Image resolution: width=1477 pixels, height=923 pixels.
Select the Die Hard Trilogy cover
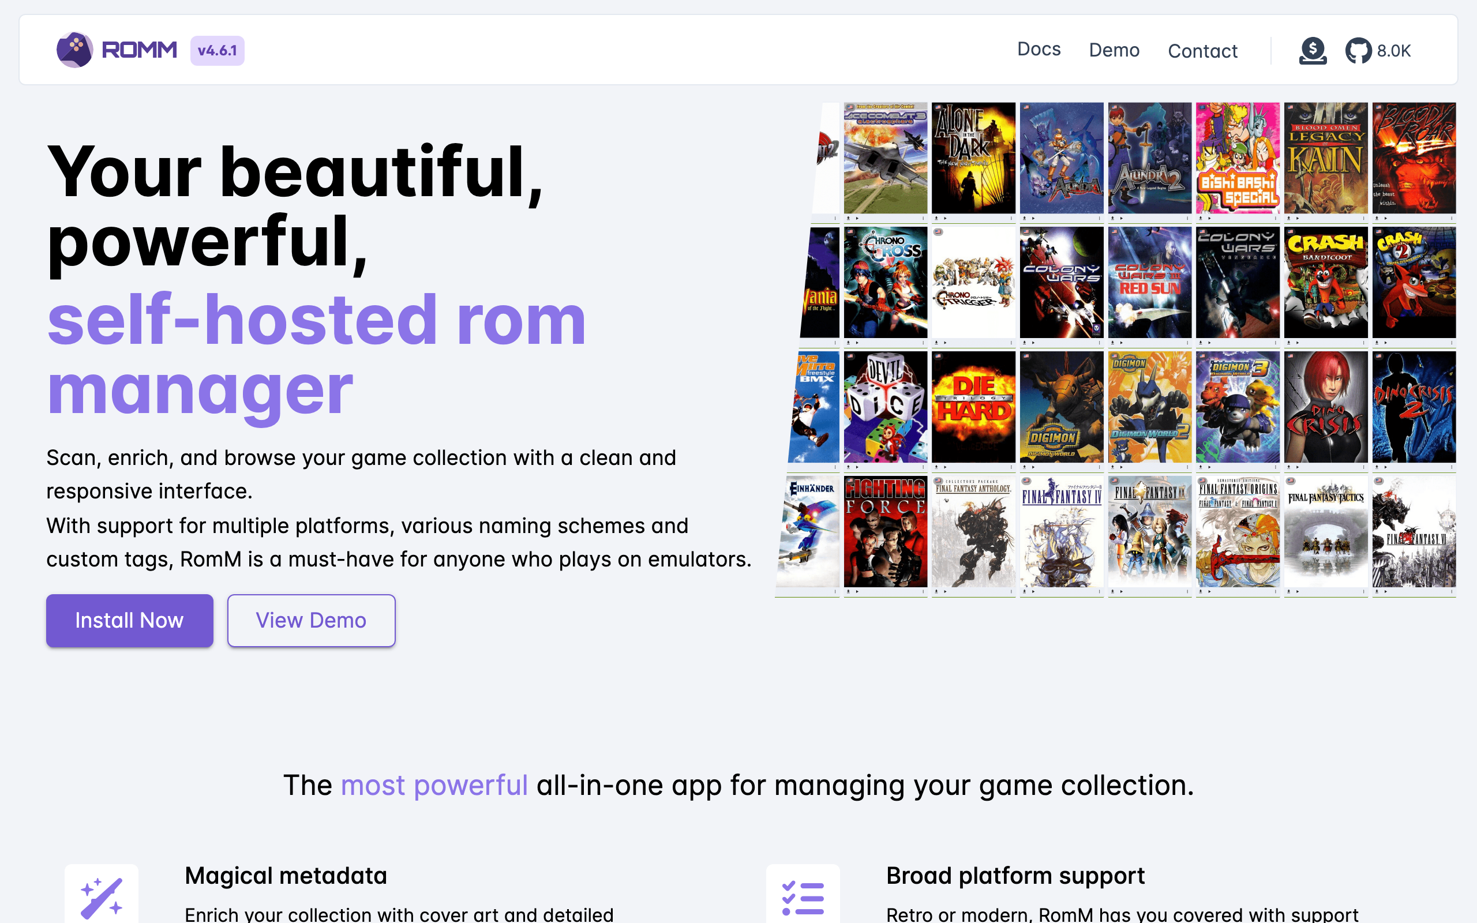click(973, 407)
